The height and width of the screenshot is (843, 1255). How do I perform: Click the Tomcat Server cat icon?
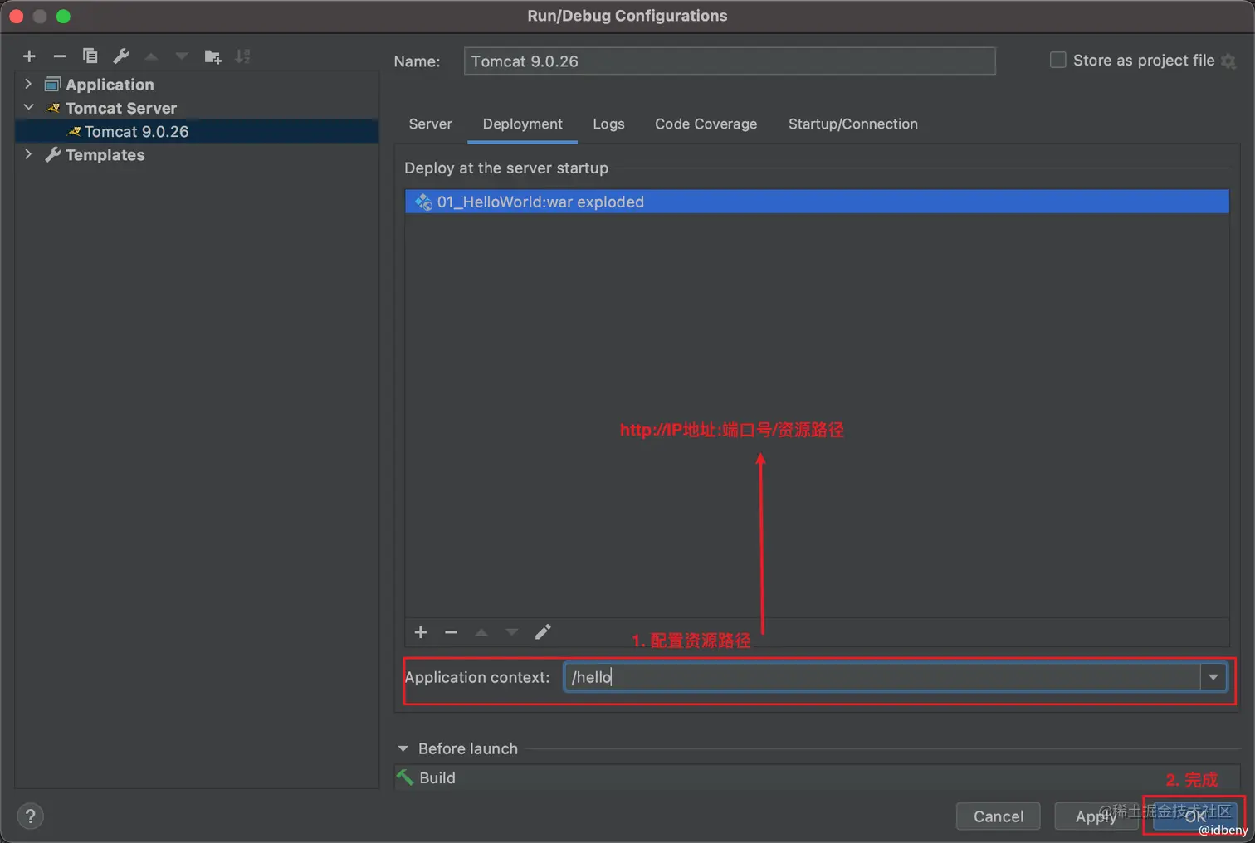coord(53,108)
